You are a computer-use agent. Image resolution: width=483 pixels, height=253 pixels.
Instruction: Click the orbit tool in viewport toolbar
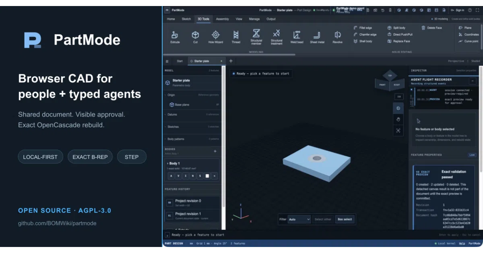pyautogui.click(x=398, y=108)
